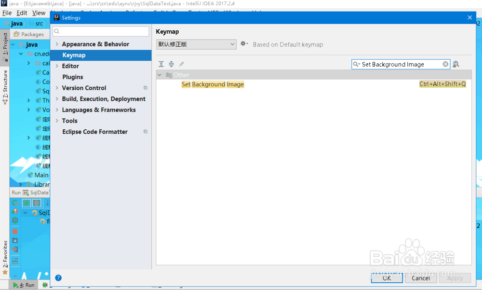Click the IntelliJ IDEA window icon in title bar
This screenshot has width=482, height=290.
click(x=4, y=3)
